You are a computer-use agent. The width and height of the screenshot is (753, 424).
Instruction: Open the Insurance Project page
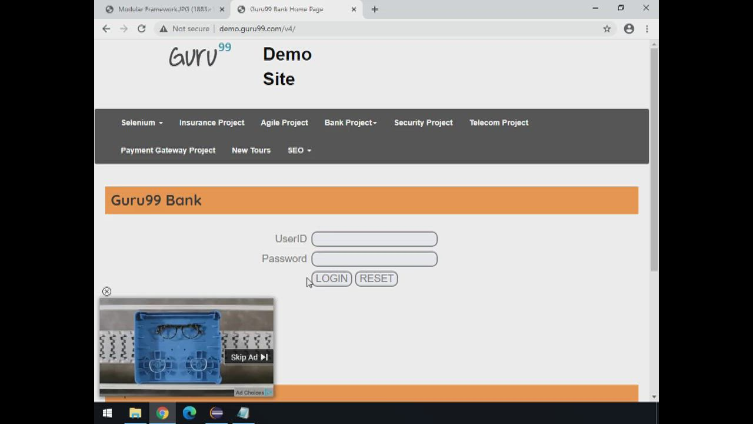(212, 122)
